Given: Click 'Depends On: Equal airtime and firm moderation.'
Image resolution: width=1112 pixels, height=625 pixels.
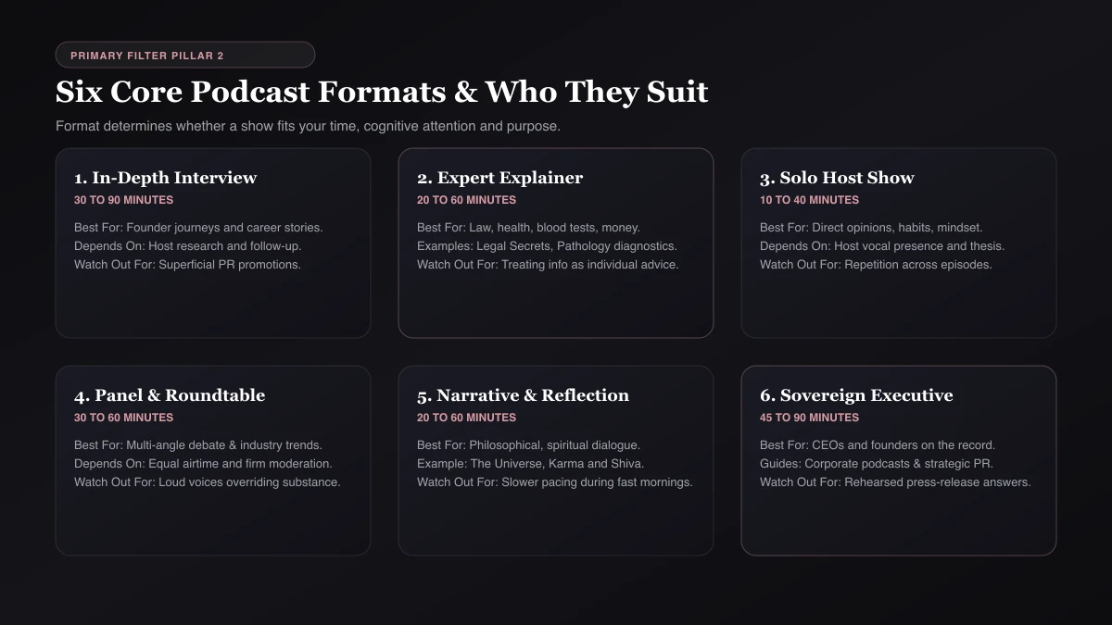Looking at the screenshot, I should tap(203, 464).
